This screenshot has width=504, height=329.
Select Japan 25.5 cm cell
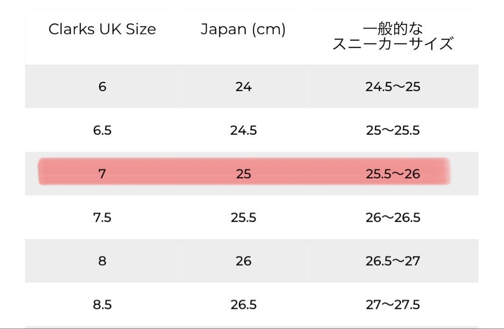243,217
